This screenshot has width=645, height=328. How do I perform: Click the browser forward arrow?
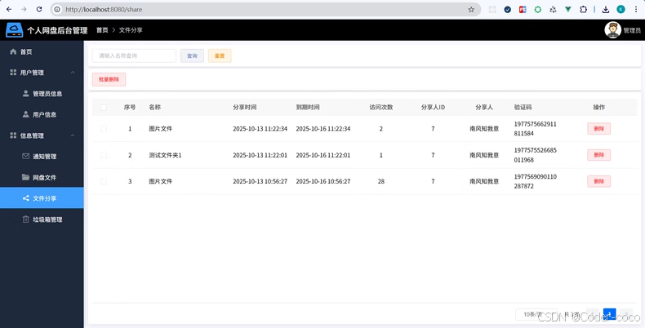coord(24,9)
